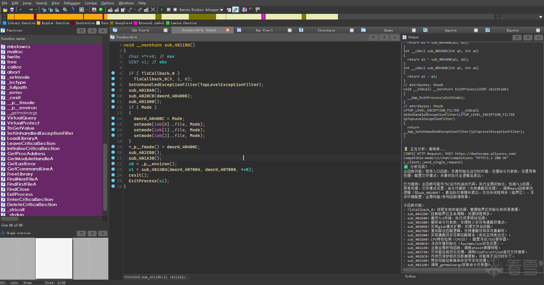Open the back-navigation history dropdown arrow

26,10
